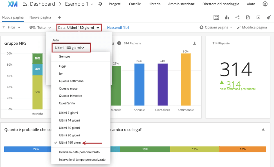Click the settings gear next to Esempio 1
This screenshot has height=167, width=274.
100,4
